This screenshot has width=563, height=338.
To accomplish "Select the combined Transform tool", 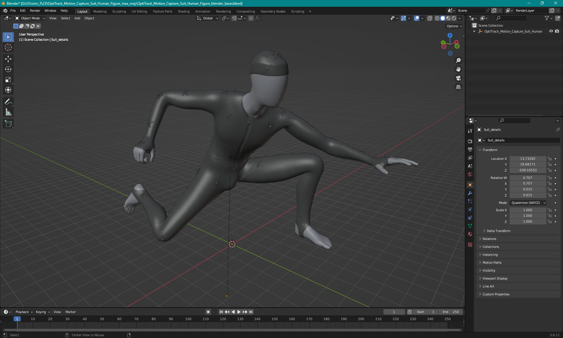I will 8,90.
